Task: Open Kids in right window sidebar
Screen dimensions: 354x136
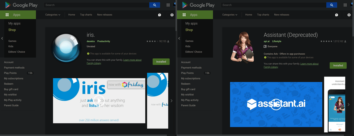Action: click(188, 46)
